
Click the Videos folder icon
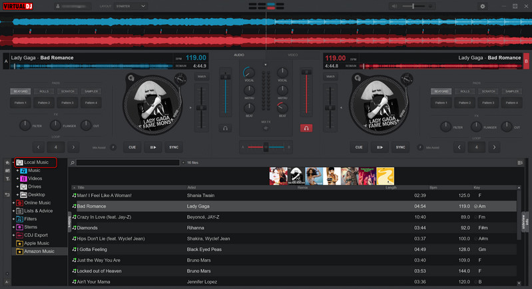[x=23, y=178]
